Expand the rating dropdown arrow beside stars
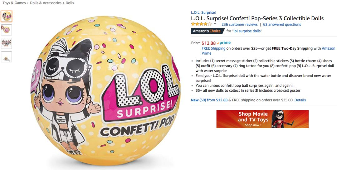 pyautogui.click(x=215, y=24)
